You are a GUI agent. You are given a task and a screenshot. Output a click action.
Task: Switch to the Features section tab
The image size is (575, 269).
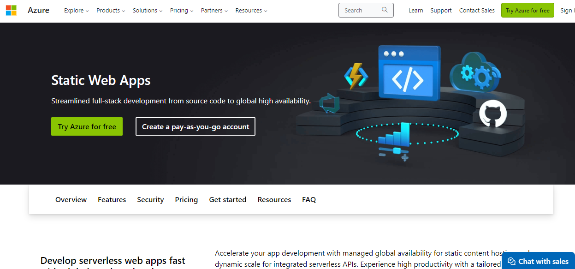[112, 200]
